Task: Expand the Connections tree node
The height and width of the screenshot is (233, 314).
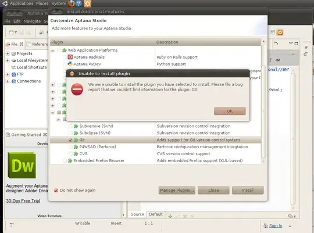Action: pos(8,81)
